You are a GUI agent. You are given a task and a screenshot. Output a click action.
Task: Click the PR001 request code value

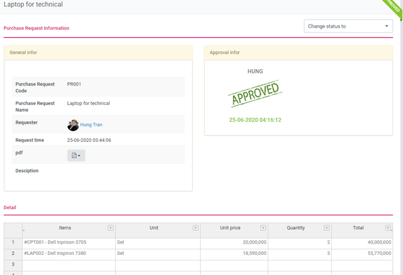pyautogui.click(x=74, y=84)
